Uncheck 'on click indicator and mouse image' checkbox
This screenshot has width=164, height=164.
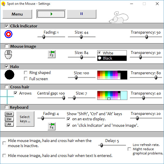(x=68, y=125)
